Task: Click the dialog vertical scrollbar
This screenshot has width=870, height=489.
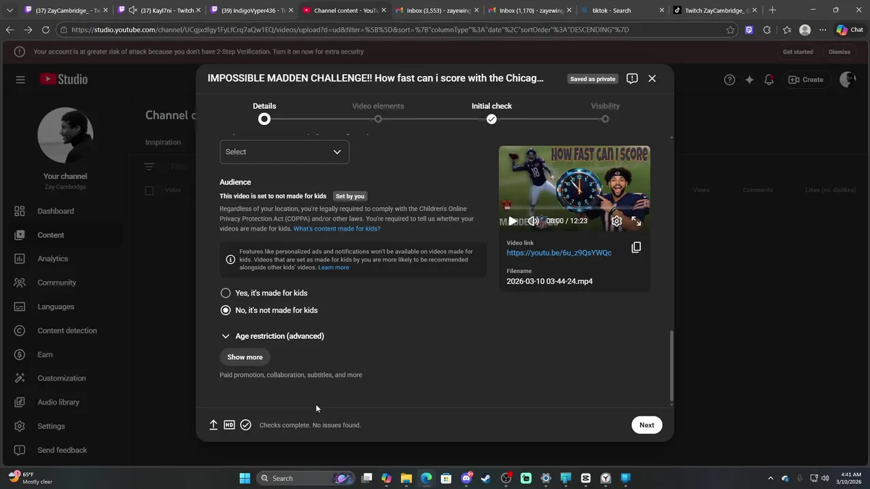Action: [672, 367]
